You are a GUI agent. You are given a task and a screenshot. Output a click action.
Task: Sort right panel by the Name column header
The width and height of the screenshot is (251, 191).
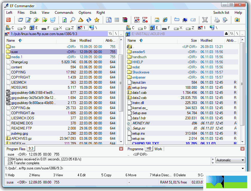point(151,40)
